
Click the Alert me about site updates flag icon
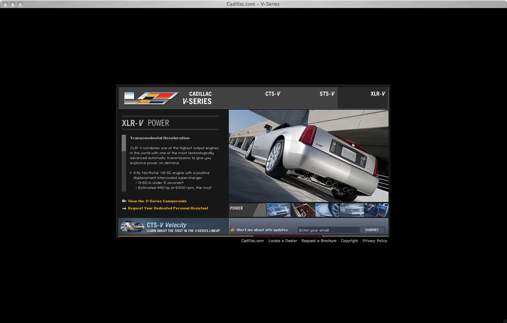[x=233, y=230]
